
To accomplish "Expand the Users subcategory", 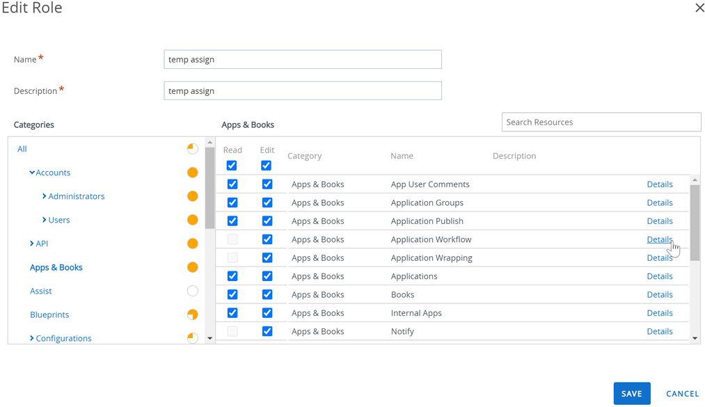I will click(44, 220).
